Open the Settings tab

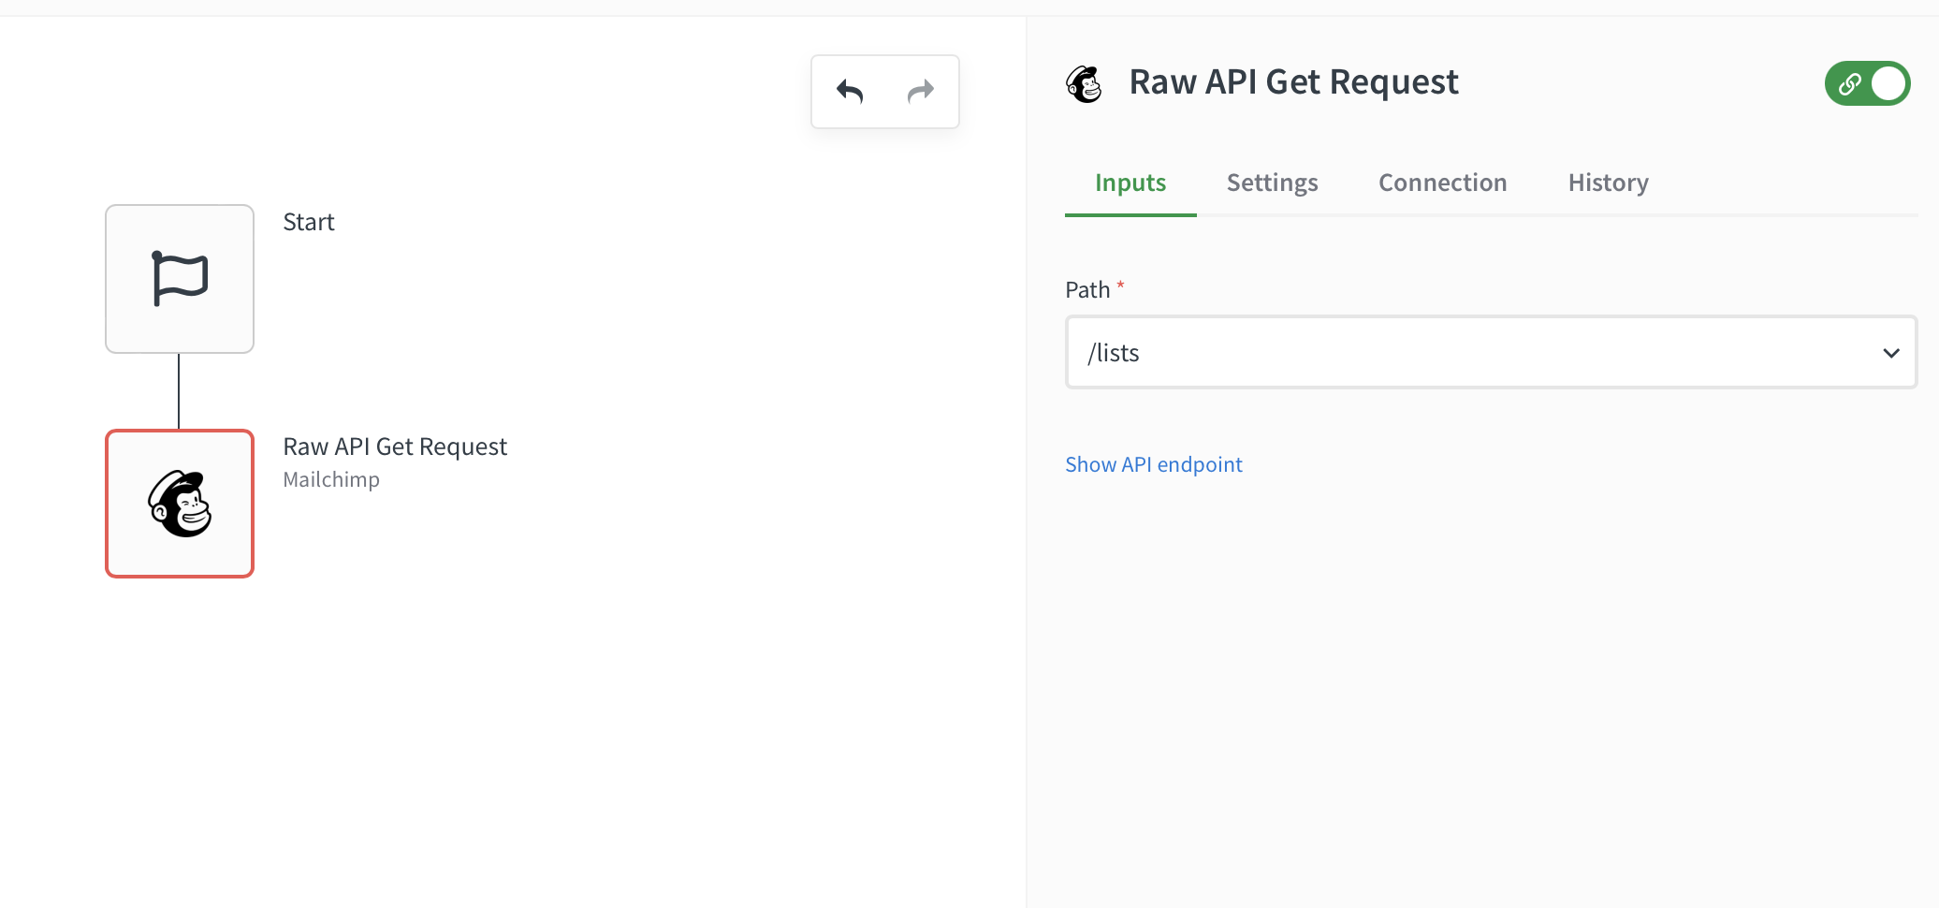(1272, 183)
